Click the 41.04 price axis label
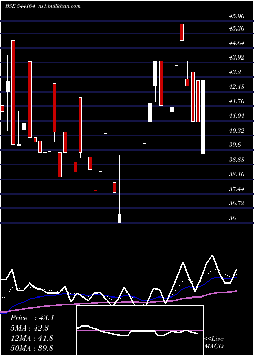 237,116
